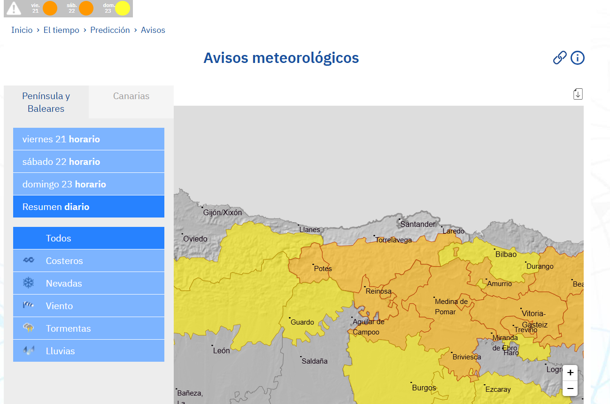The height and width of the screenshot is (404, 610).
Task: Switch to the Canarias tab
Action: click(131, 96)
